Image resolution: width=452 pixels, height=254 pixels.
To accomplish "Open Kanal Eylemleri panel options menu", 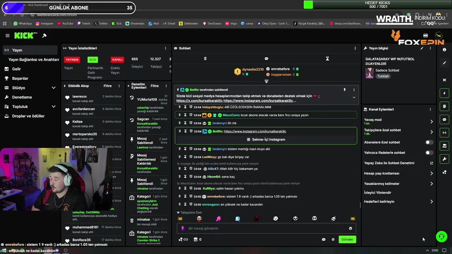I will pos(430,109).
